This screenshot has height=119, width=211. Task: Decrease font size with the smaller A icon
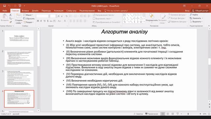pyautogui.click(x=62, y=16)
